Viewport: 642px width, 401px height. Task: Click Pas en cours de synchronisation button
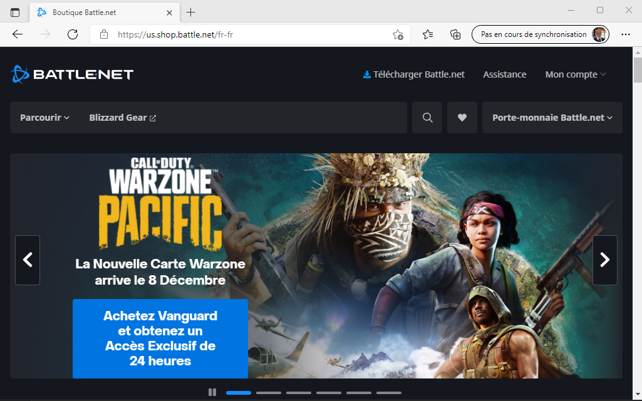click(x=541, y=34)
